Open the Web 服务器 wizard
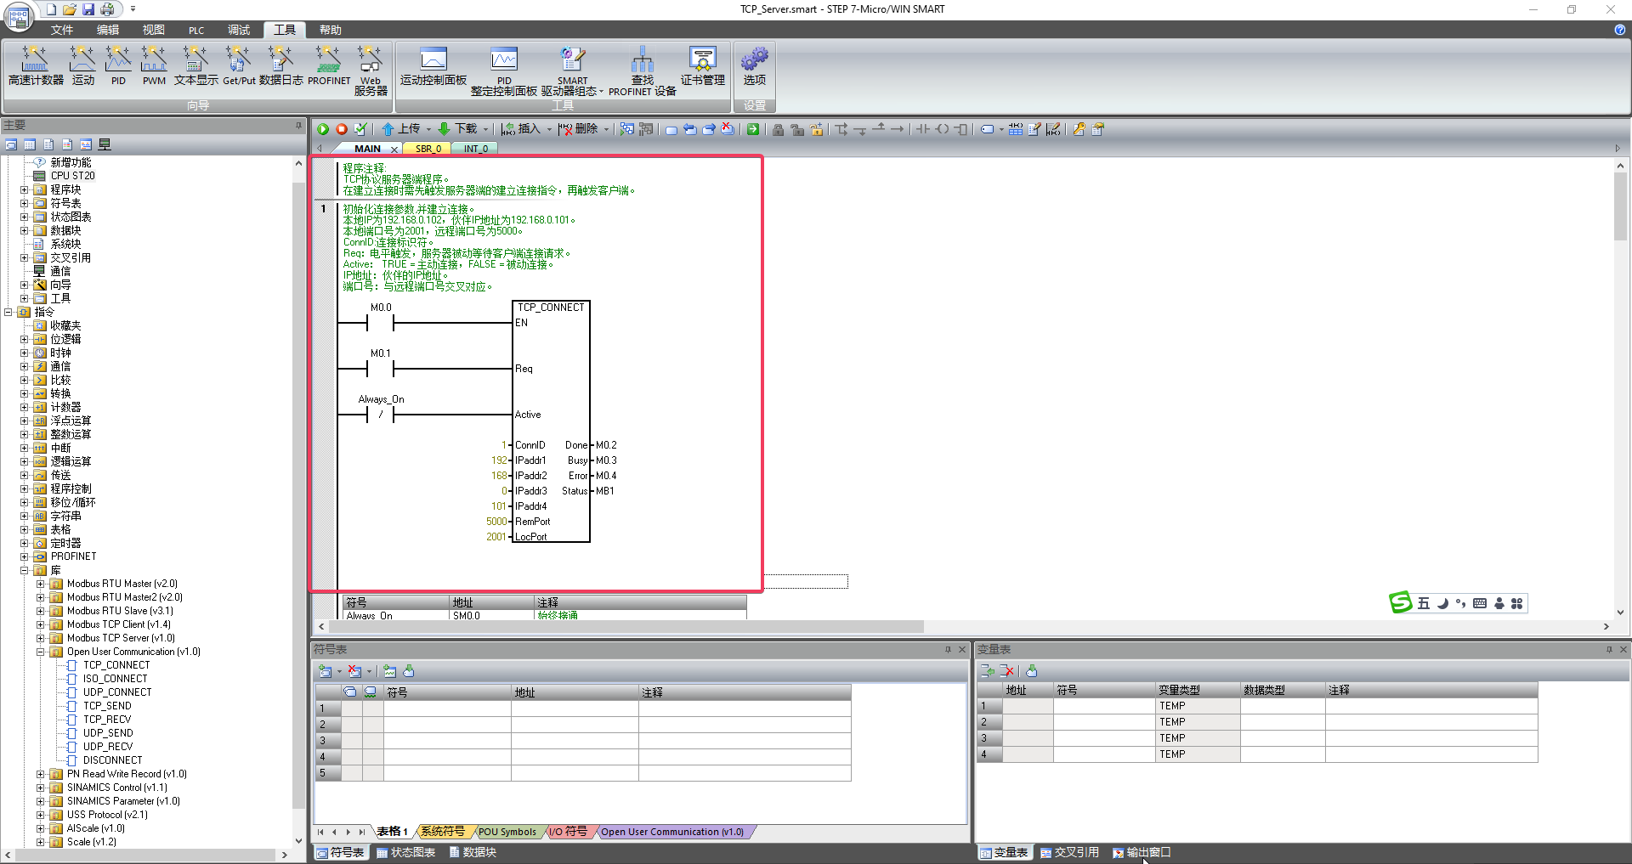 pos(371,71)
